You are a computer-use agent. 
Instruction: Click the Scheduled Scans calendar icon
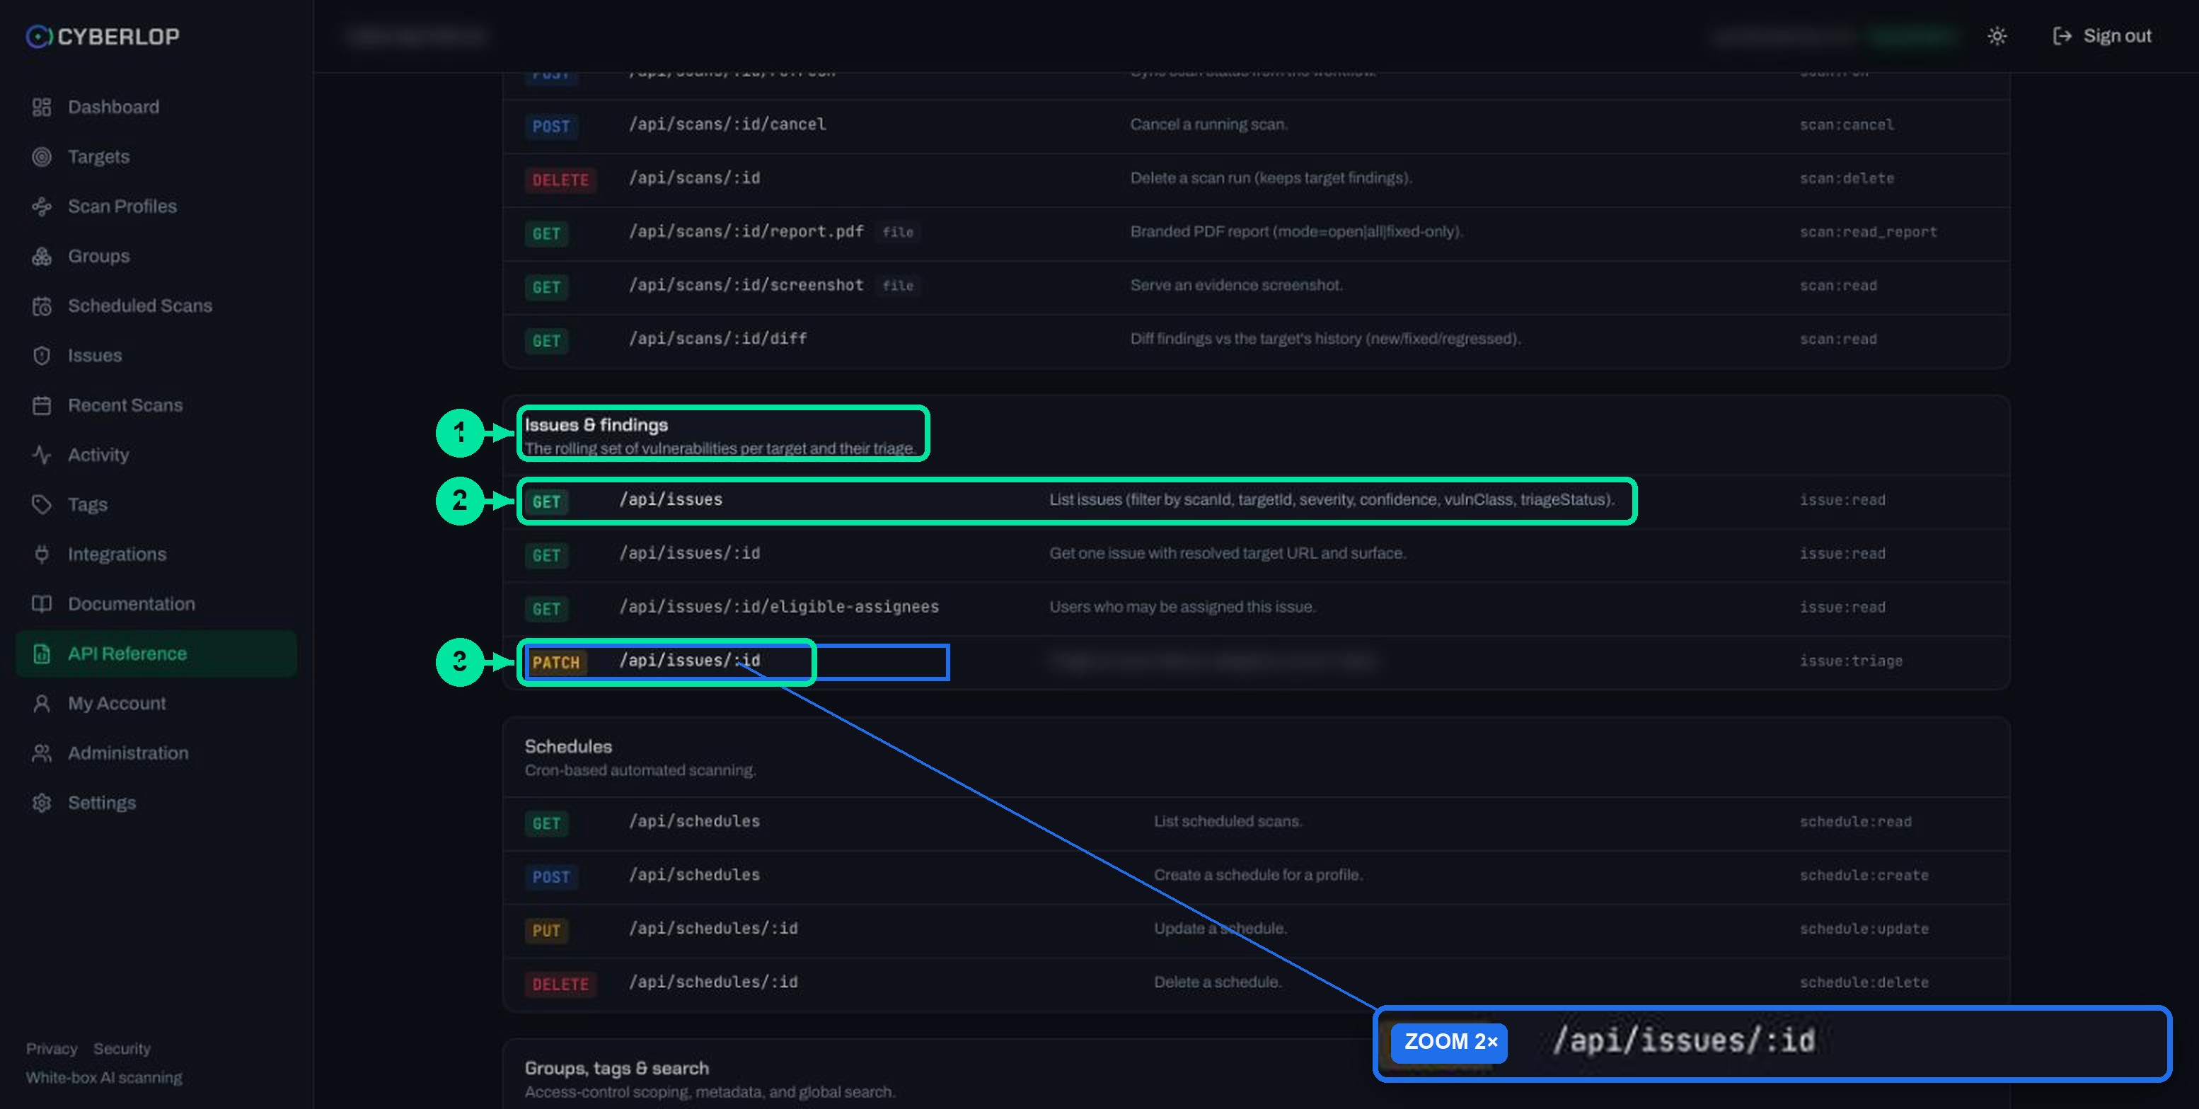tap(41, 306)
